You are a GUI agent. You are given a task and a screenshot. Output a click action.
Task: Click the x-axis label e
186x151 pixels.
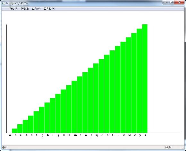click(x=32, y=135)
